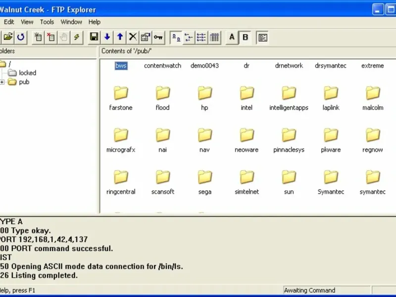The width and height of the screenshot is (396, 297).
Task: Select the pkware folder icon
Action: coord(331,135)
